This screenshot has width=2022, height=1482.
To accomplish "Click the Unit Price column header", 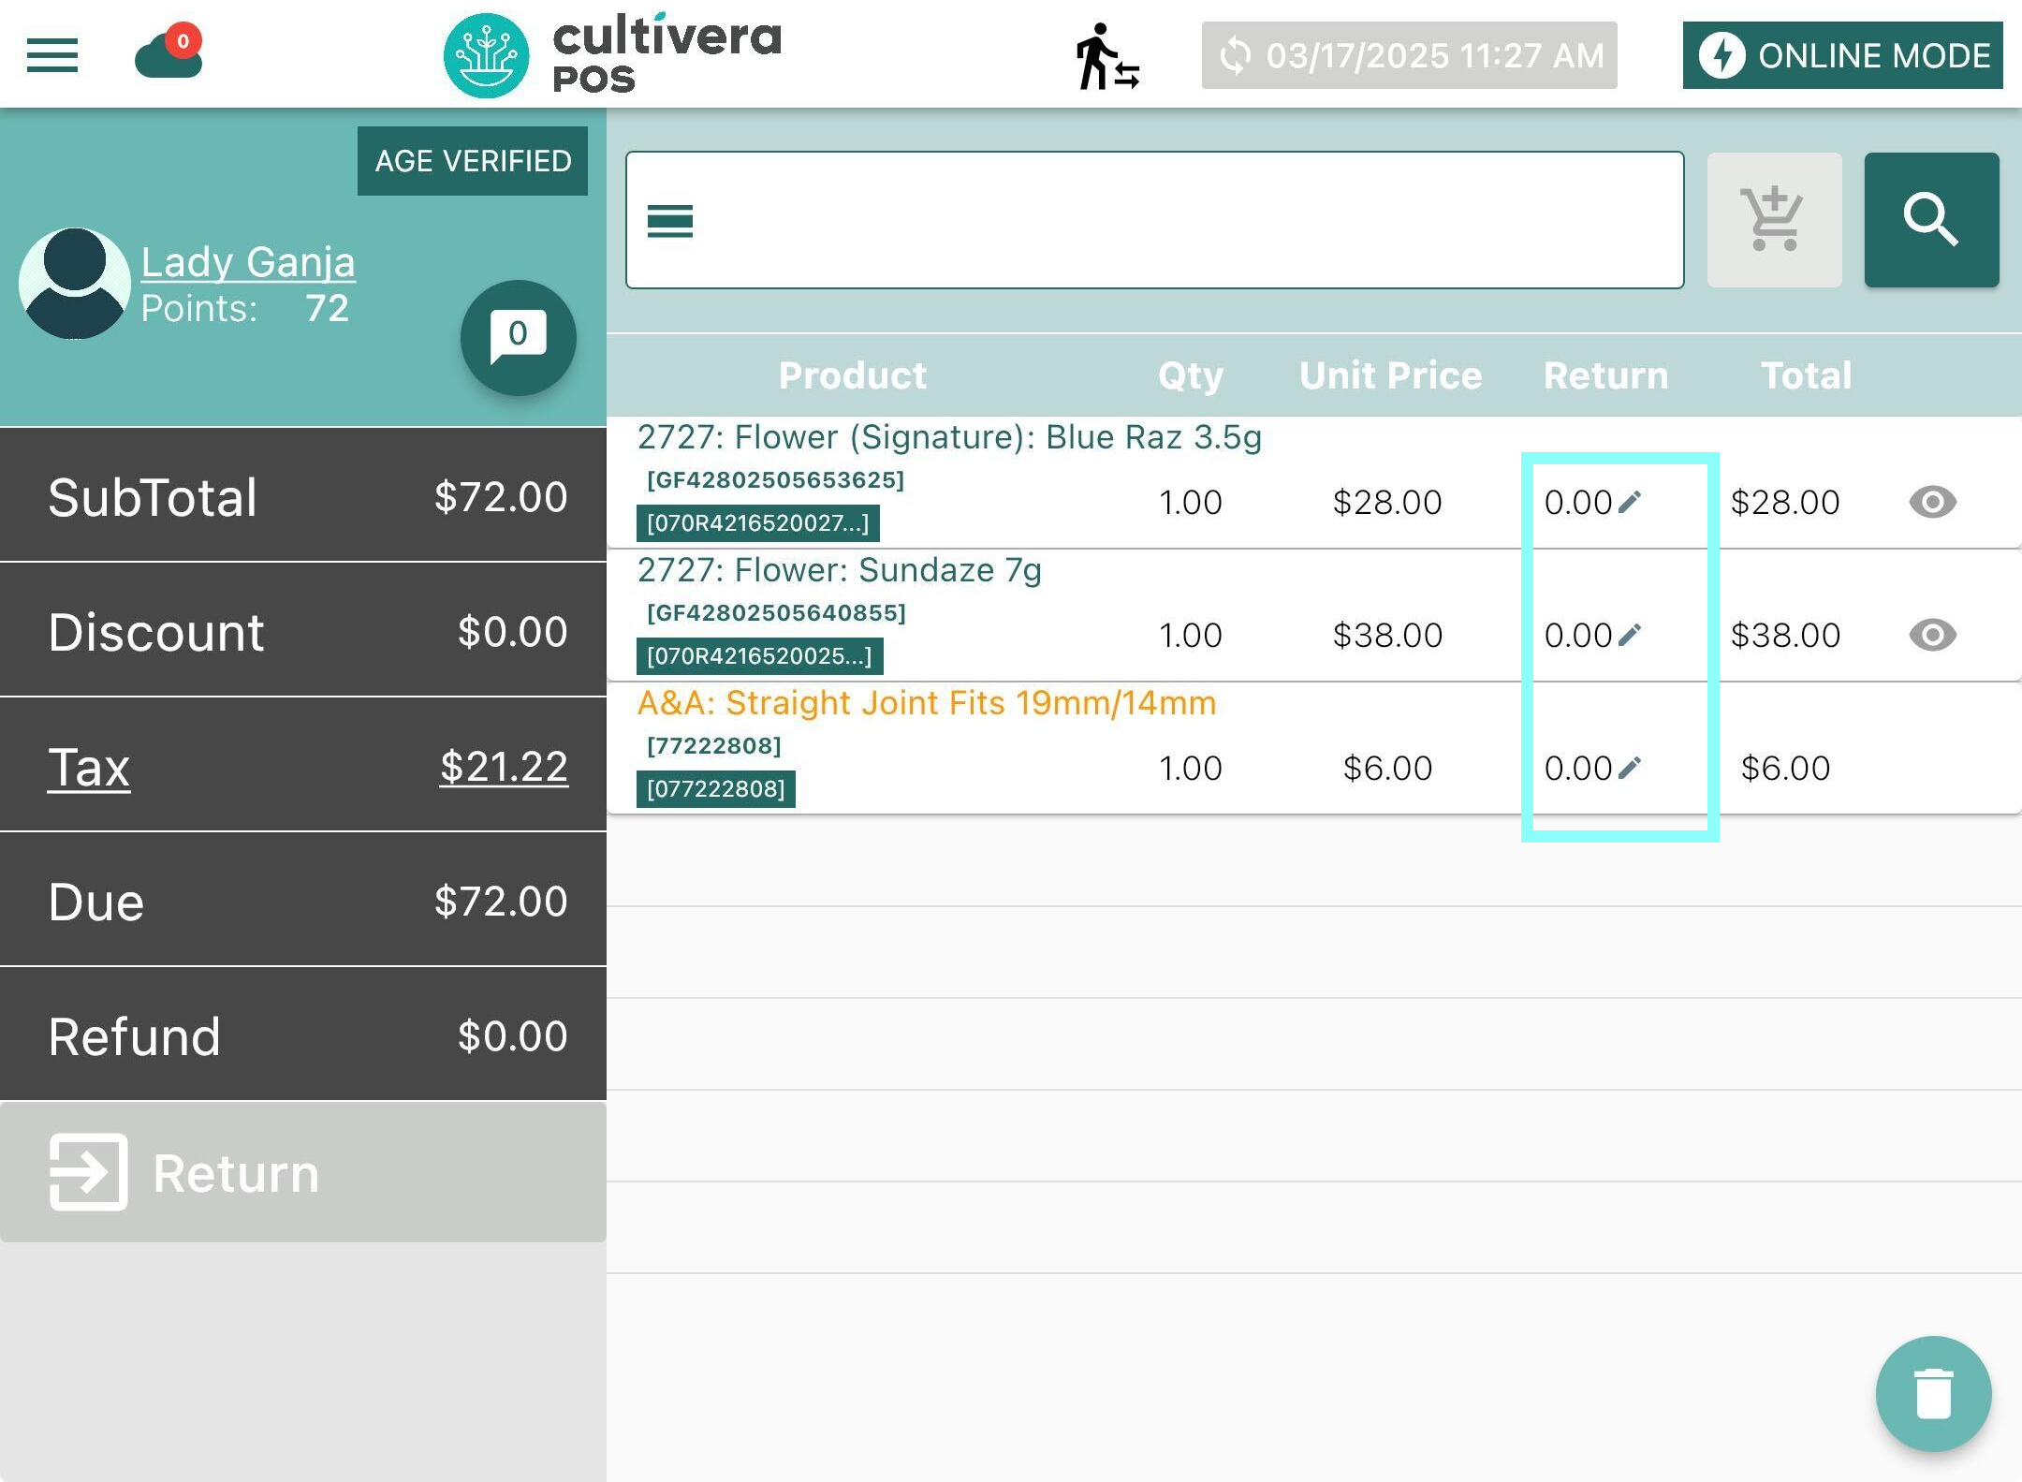I will click(1390, 375).
